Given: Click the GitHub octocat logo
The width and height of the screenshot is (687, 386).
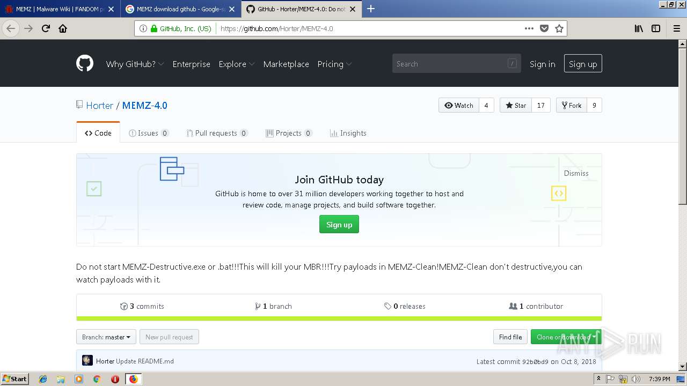Looking at the screenshot, I should click(85, 64).
